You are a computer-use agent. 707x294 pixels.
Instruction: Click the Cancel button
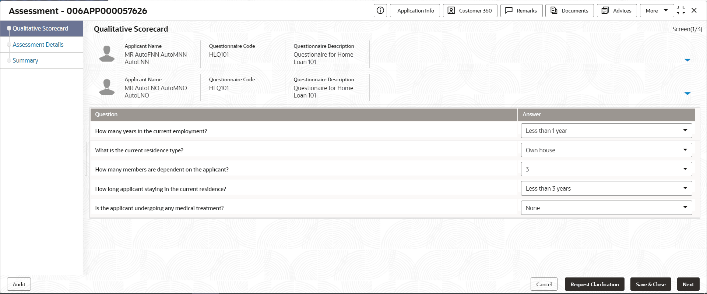coord(544,284)
